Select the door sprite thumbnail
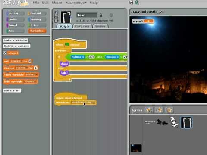This screenshot has height=155, width=207. click(186, 122)
